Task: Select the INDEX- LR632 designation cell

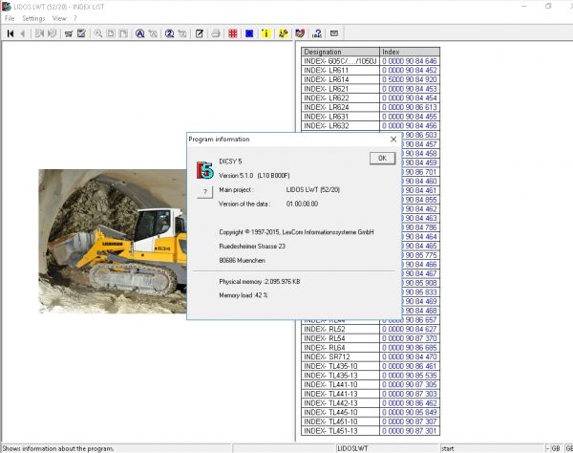Action: 341,126
